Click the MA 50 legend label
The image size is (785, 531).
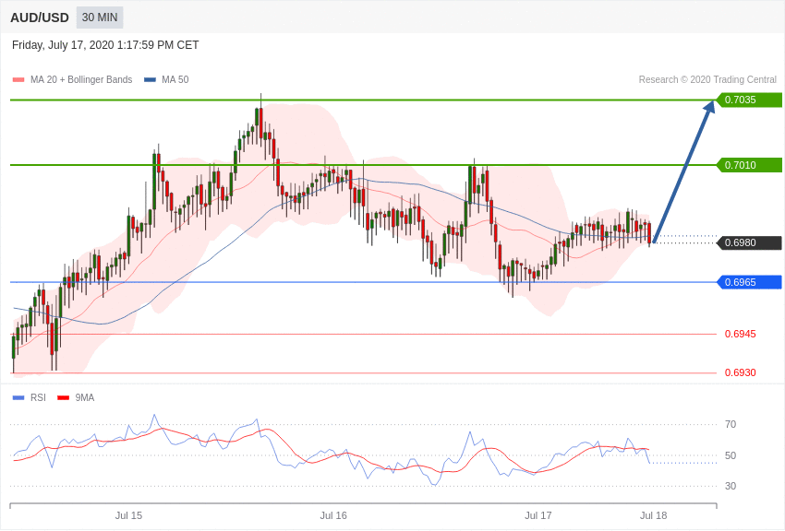click(175, 80)
